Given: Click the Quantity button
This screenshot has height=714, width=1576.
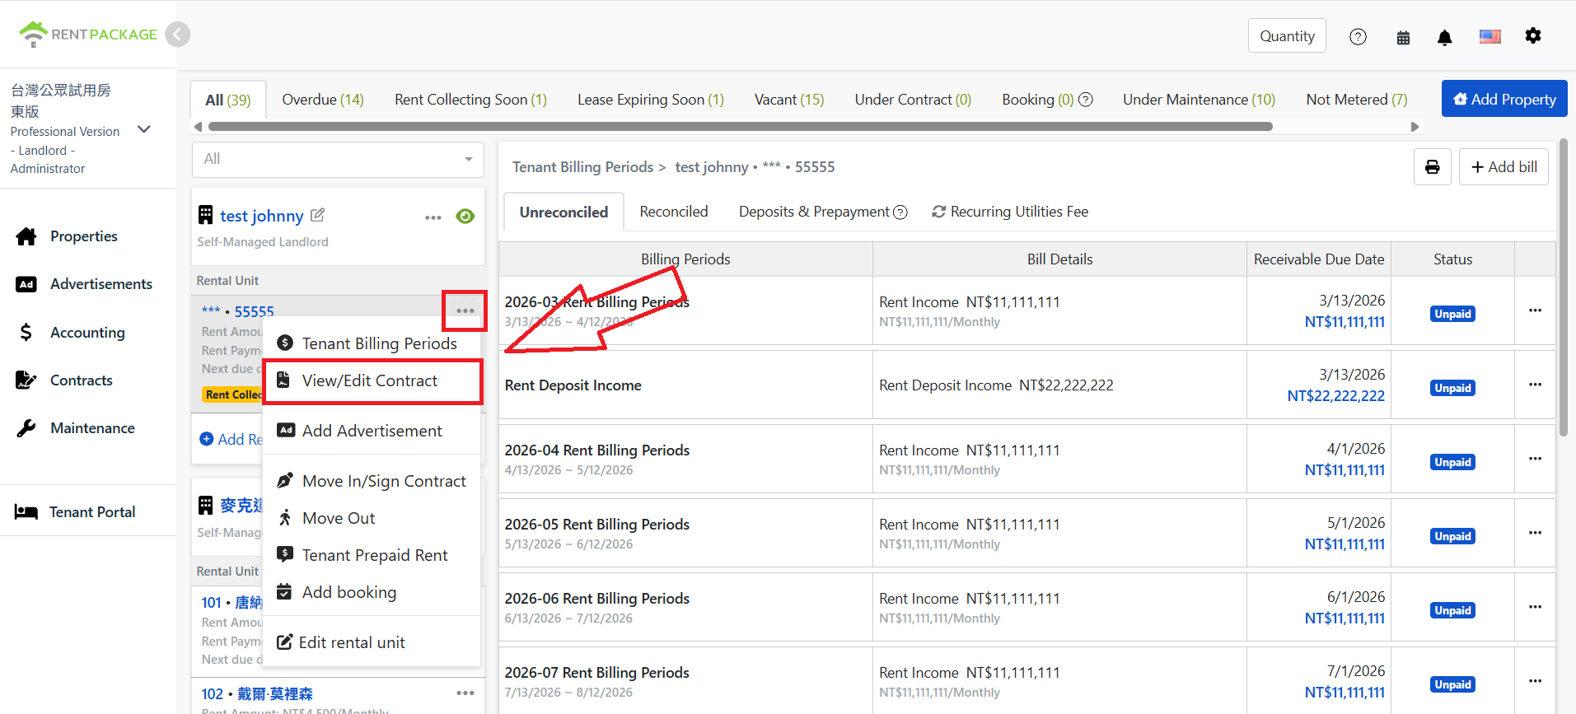Looking at the screenshot, I should (1287, 36).
